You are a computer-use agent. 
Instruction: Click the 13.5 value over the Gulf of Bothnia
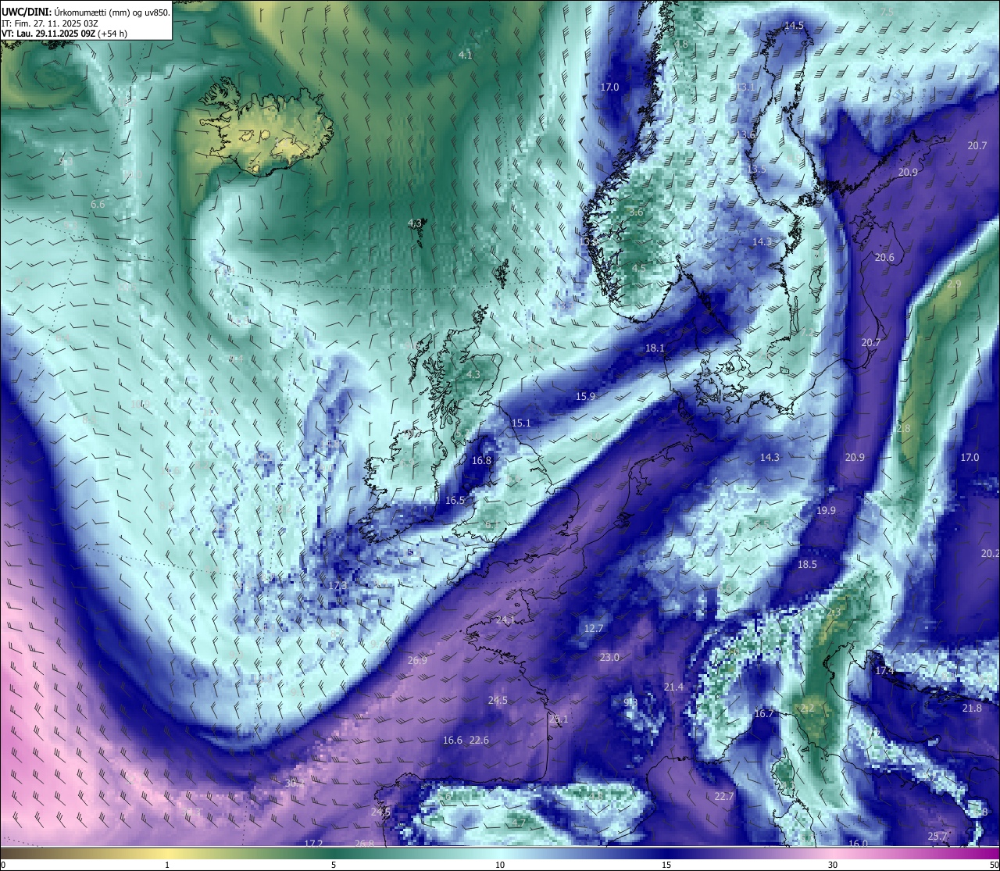click(x=756, y=170)
